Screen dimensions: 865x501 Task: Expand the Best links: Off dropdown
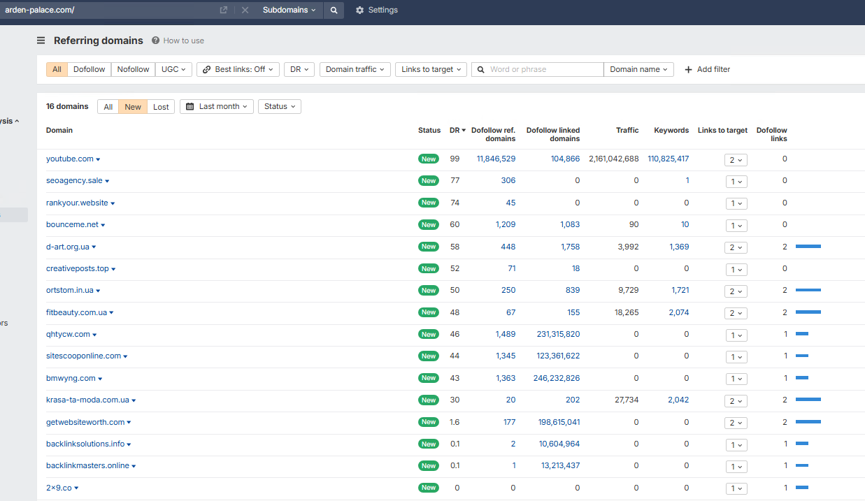tap(238, 69)
